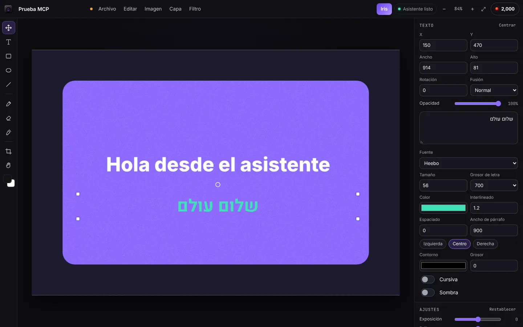This screenshot has height=327, width=523.
Task: Open the Fusión blend mode dropdown
Action: pos(494,90)
